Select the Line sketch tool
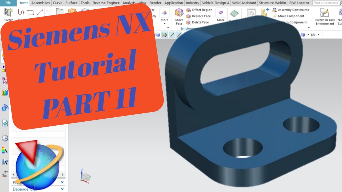 point(40,12)
